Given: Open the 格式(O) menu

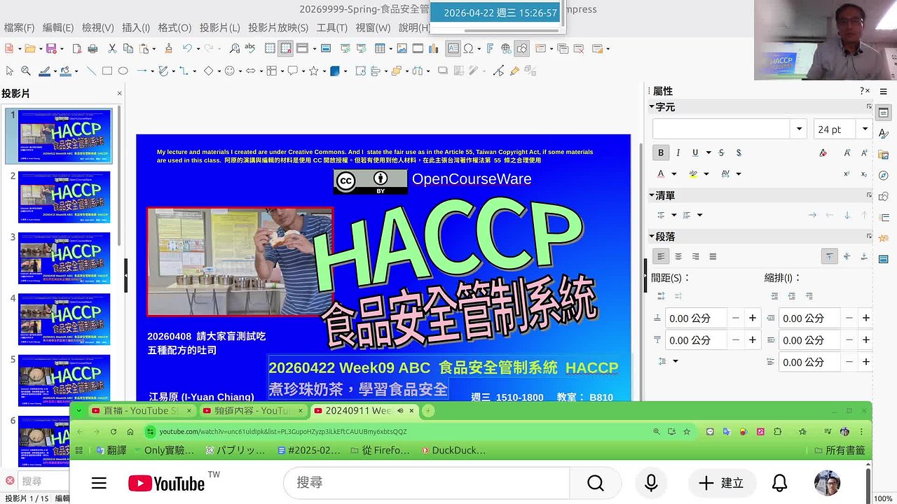Looking at the screenshot, I should [x=174, y=28].
